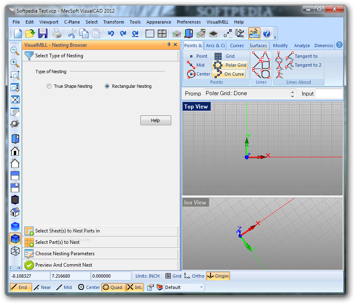355x304 pixels.
Task: Activate the rotate view sphere tool
Action: click(x=15, y=124)
